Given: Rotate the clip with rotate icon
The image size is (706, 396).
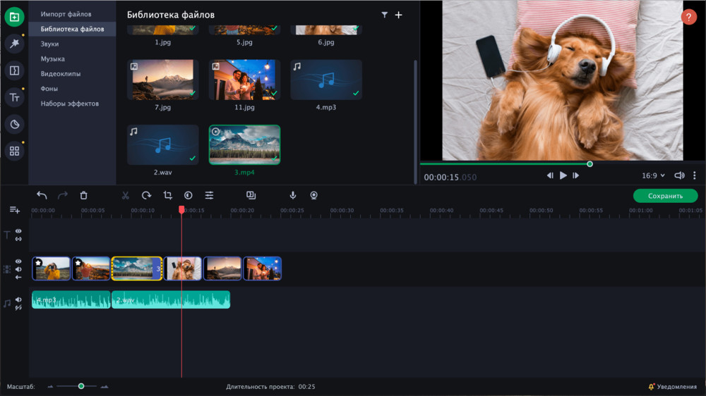Looking at the screenshot, I should click(146, 195).
